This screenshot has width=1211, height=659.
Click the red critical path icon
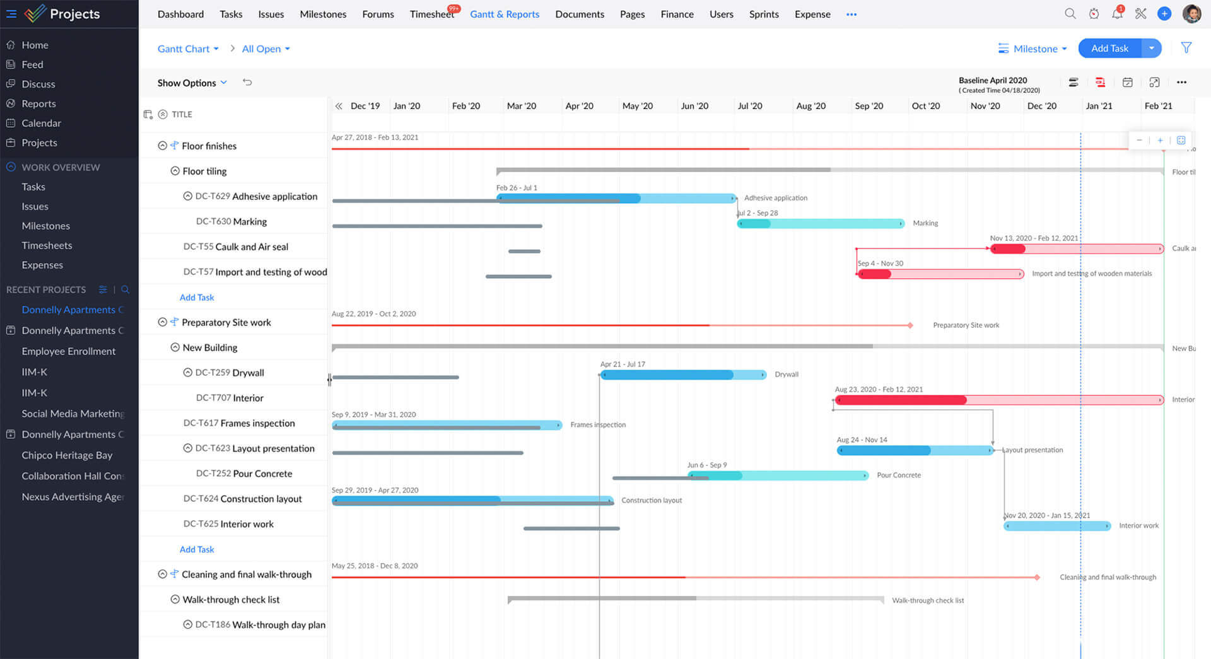point(1100,83)
